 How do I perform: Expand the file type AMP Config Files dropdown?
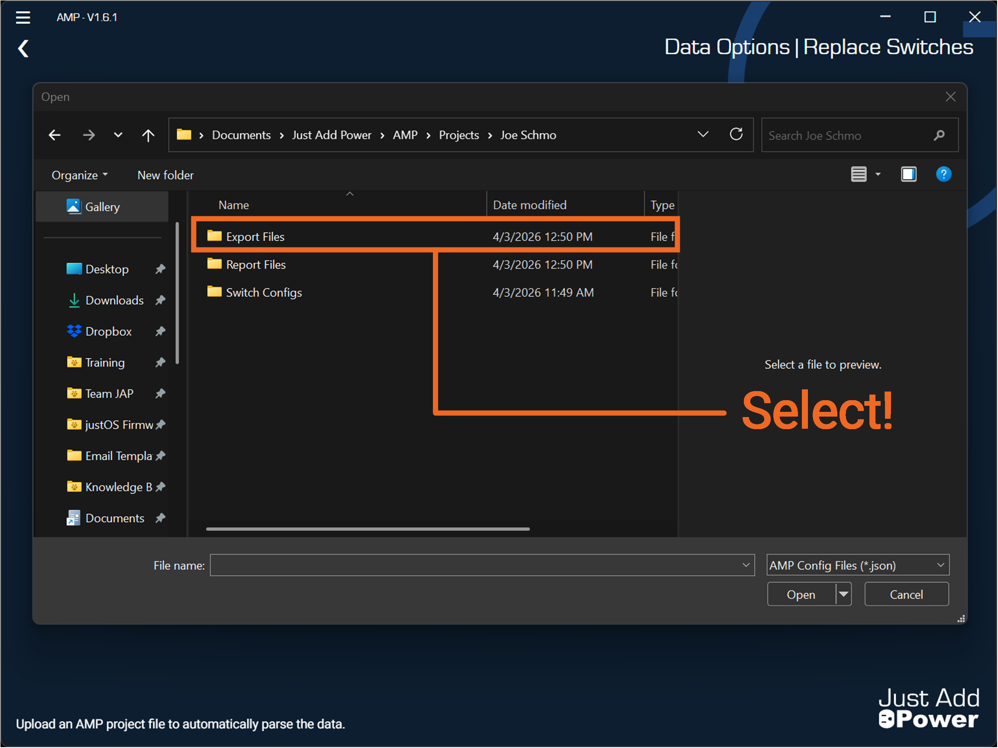[x=940, y=565]
